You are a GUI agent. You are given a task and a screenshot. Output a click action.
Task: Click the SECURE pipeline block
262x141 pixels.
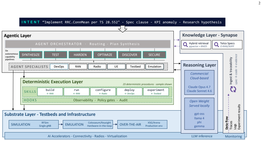click(x=154, y=55)
